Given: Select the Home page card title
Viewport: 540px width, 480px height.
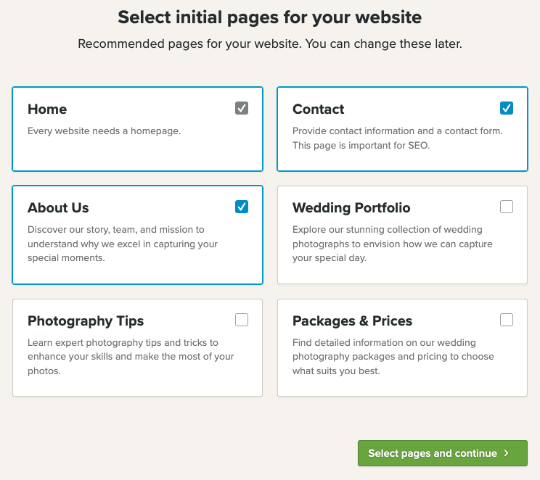Looking at the screenshot, I should 47,109.
